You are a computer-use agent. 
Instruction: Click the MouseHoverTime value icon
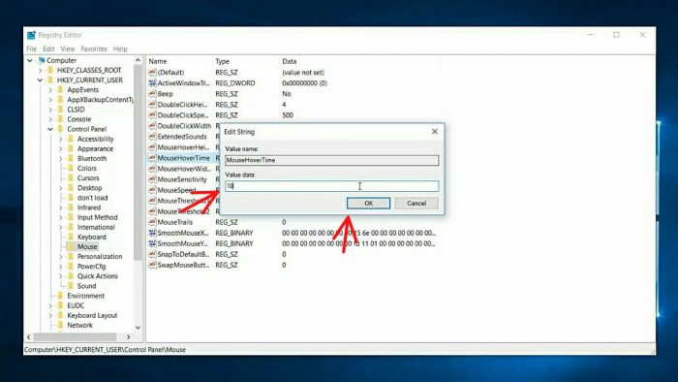pos(152,158)
